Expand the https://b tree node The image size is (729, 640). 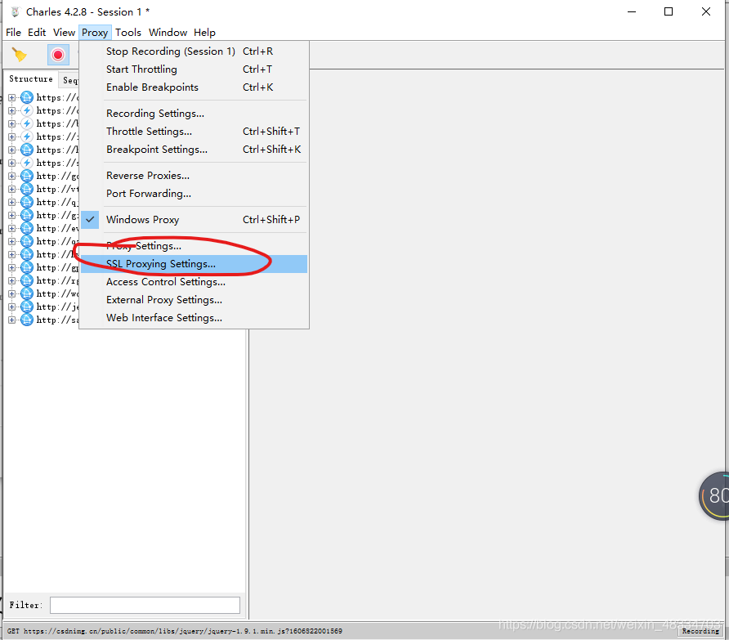(11, 123)
